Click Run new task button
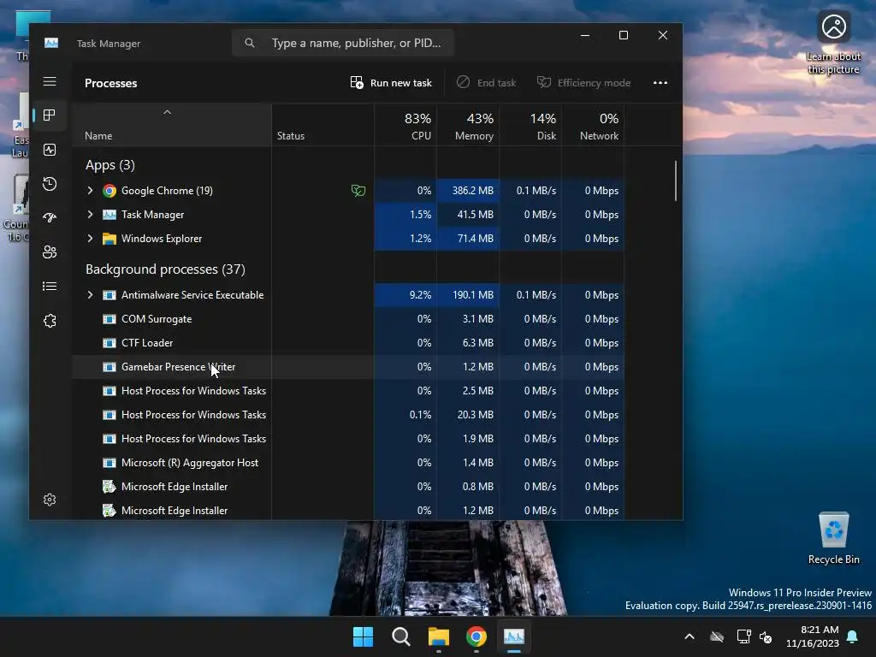Image resolution: width=876 pixels, height=657 pixels. pyautogui.click(x=391, y=83)
